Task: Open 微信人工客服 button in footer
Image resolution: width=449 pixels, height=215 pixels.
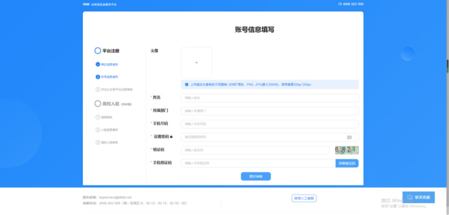Action: pyautogui.click(x=304, y=198)
